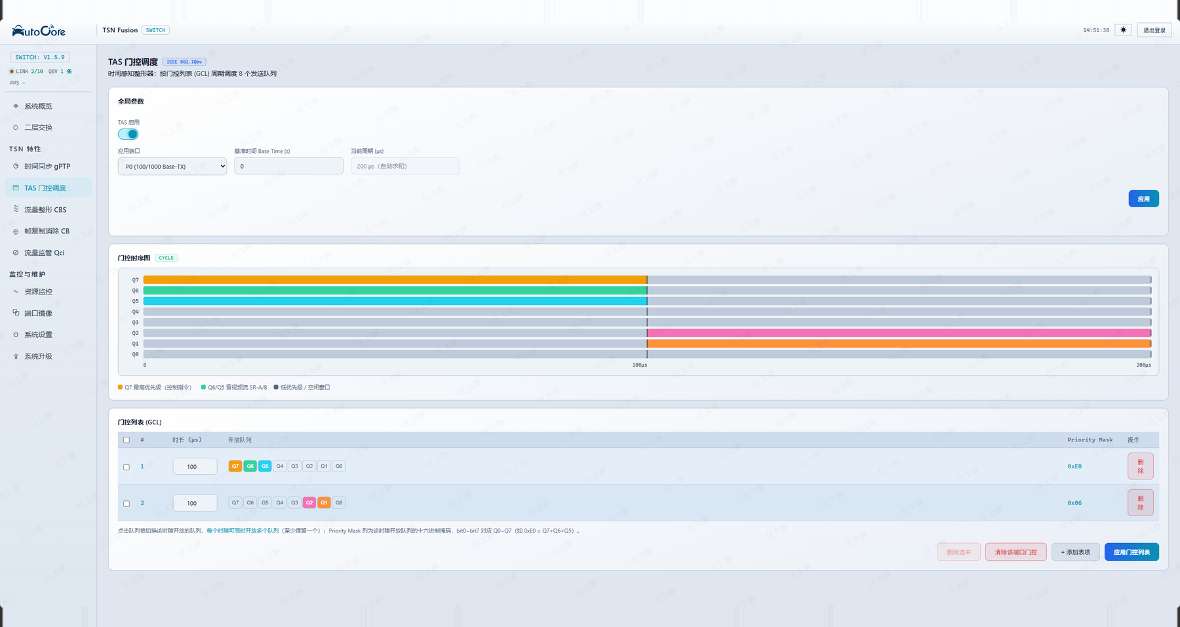Viewport: 1180px width, 627px height.
Task: Toggle queue Q7 in GCL entry 2
Action: point(235,503)
